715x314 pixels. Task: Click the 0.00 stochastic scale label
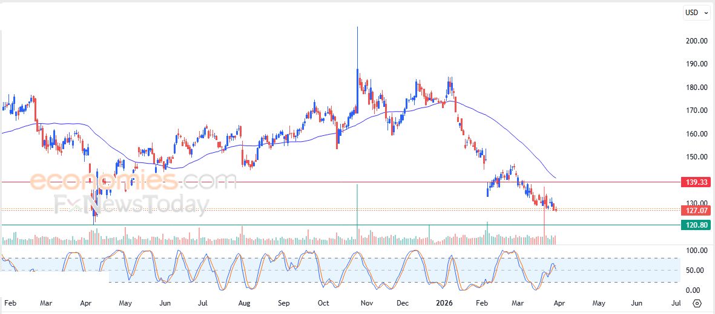point(696,290)
